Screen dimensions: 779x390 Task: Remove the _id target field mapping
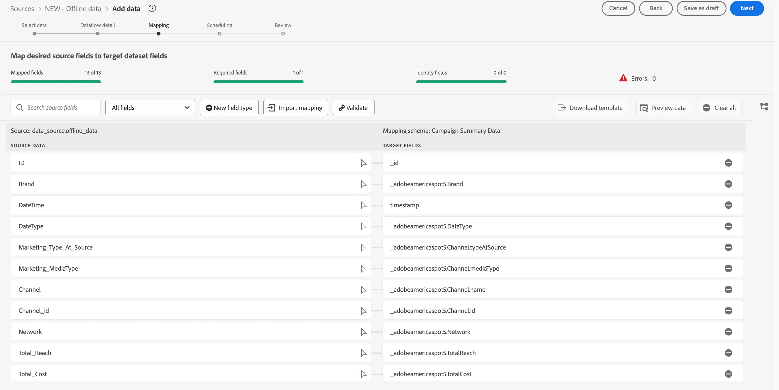click(x=728, y=163)
